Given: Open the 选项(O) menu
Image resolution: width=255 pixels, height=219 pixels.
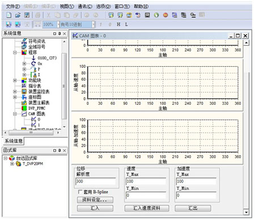Looking at the screenshot, I should (103, 6).
